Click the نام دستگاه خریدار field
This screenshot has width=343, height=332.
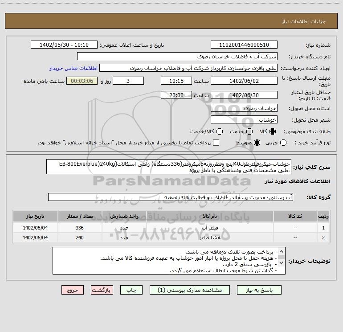pos(177,56)
